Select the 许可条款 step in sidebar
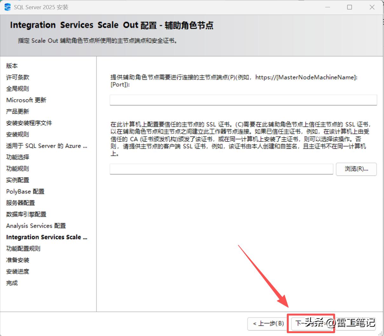 (18, 77)
